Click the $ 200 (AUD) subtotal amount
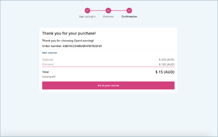 (167, 60)
